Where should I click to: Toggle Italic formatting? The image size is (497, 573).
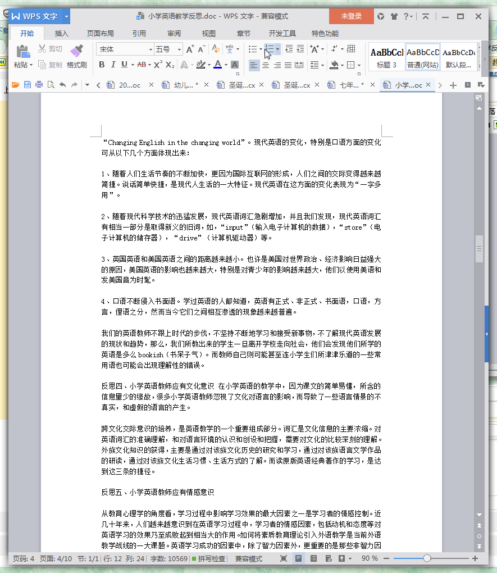pos(113,65)
